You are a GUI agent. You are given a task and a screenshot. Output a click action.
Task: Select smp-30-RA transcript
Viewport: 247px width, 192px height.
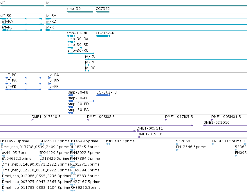tap(71, 42)
